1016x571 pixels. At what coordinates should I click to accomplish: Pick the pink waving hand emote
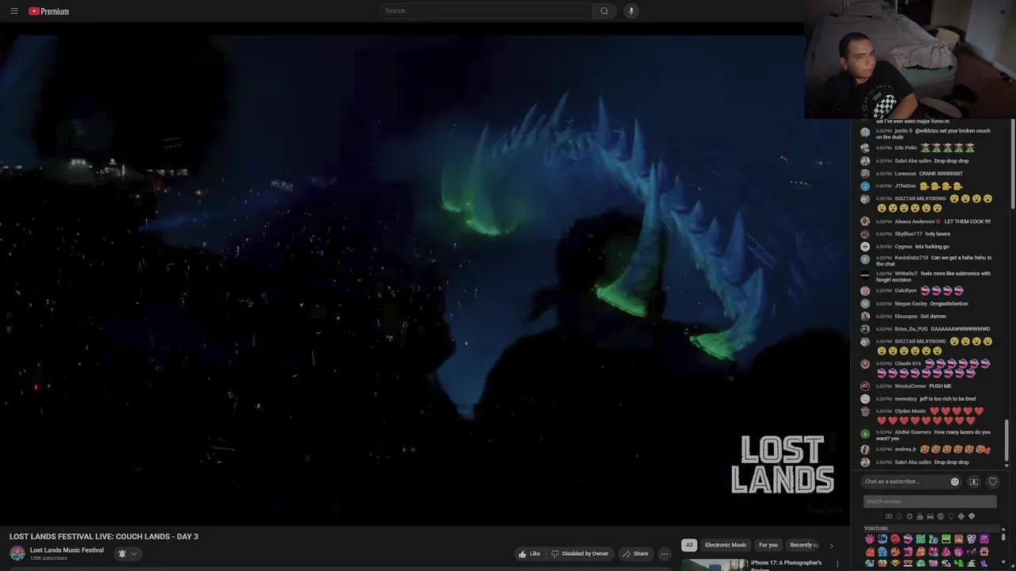870,538
